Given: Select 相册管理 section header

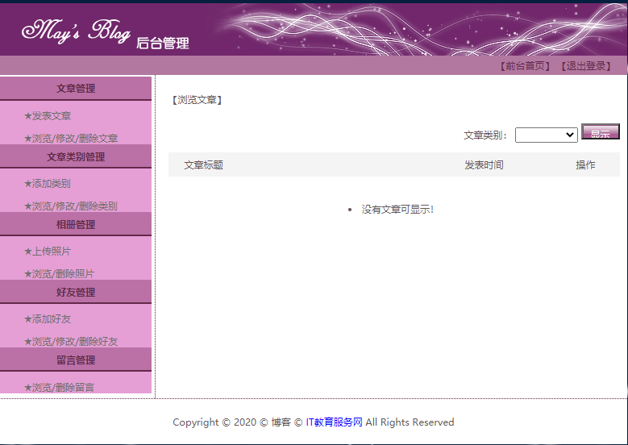Looking at the screenshot, I should [76, 224].
